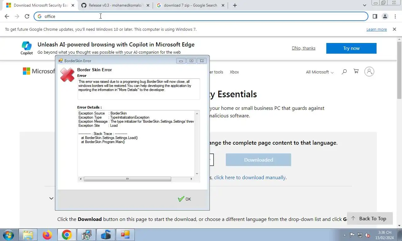Click OK in the BorderSkin Error dialog
402x241 pixels.
tap(184, 199)
